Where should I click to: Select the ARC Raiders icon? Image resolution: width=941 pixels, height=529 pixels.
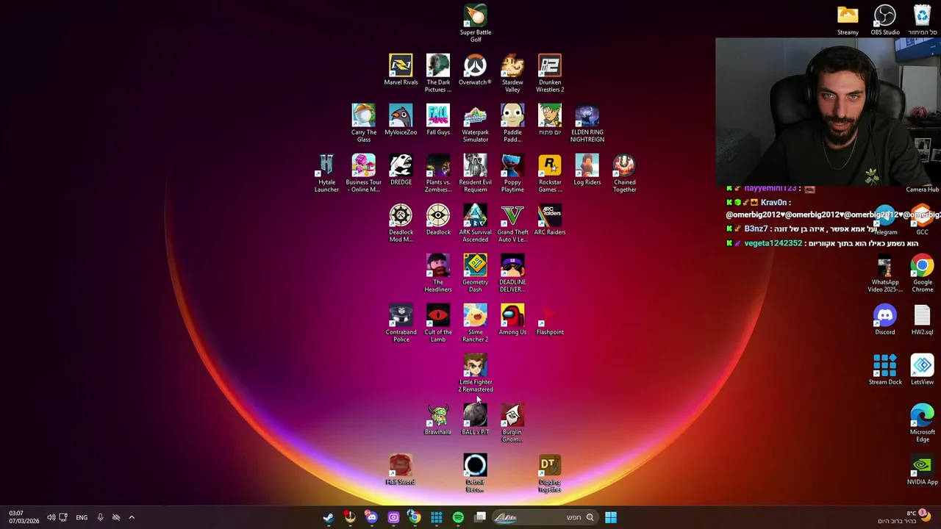point(550,220)
